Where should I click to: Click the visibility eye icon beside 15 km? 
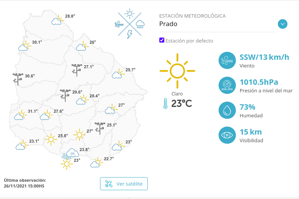[x=227, y=135]
